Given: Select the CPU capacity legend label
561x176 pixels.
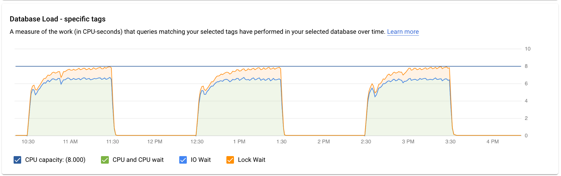Looking at the screenshot, I should coord(55,160).
